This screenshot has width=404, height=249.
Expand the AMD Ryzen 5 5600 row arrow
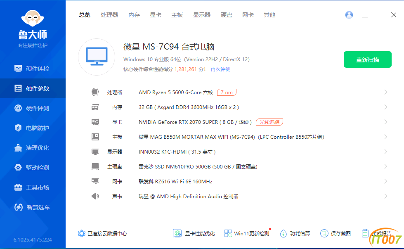(x=386, y=92)
